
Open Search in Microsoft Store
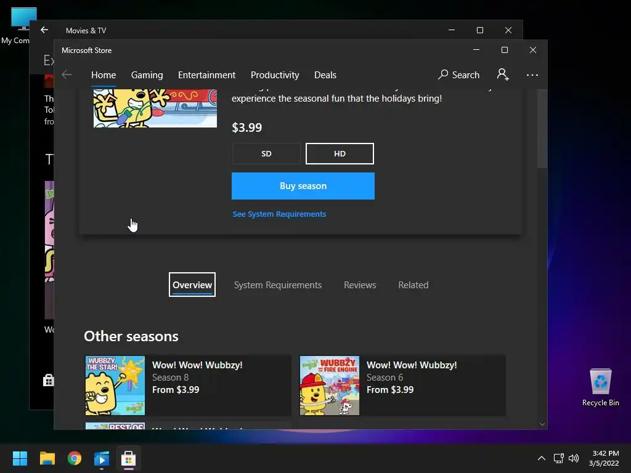pyautogui.click(x=458, y=75)
